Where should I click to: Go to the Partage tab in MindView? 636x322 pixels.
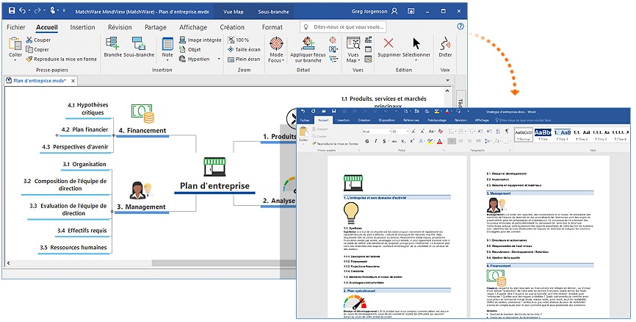pyautogui.click(x=156, y=27)
